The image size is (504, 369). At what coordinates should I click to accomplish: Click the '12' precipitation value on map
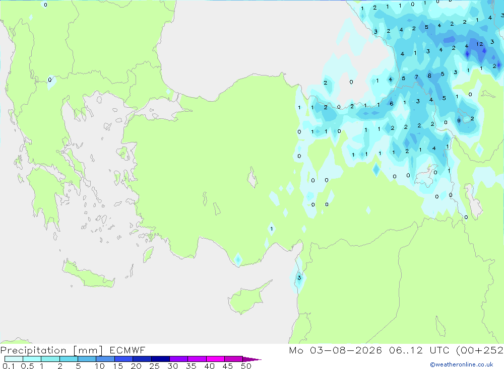click(480, 44)
